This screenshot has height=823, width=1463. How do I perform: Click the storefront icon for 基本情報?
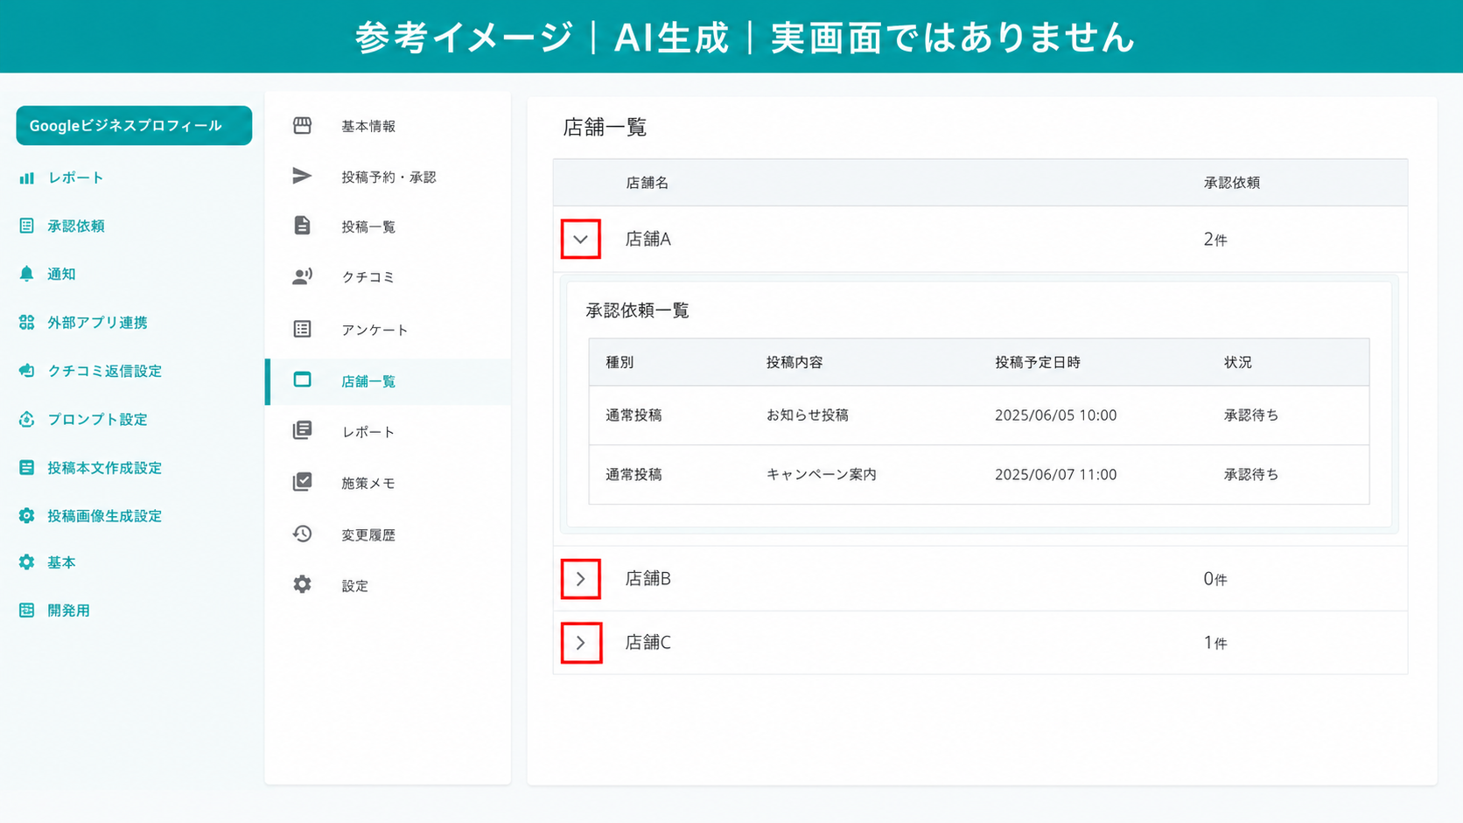(302, 125)
